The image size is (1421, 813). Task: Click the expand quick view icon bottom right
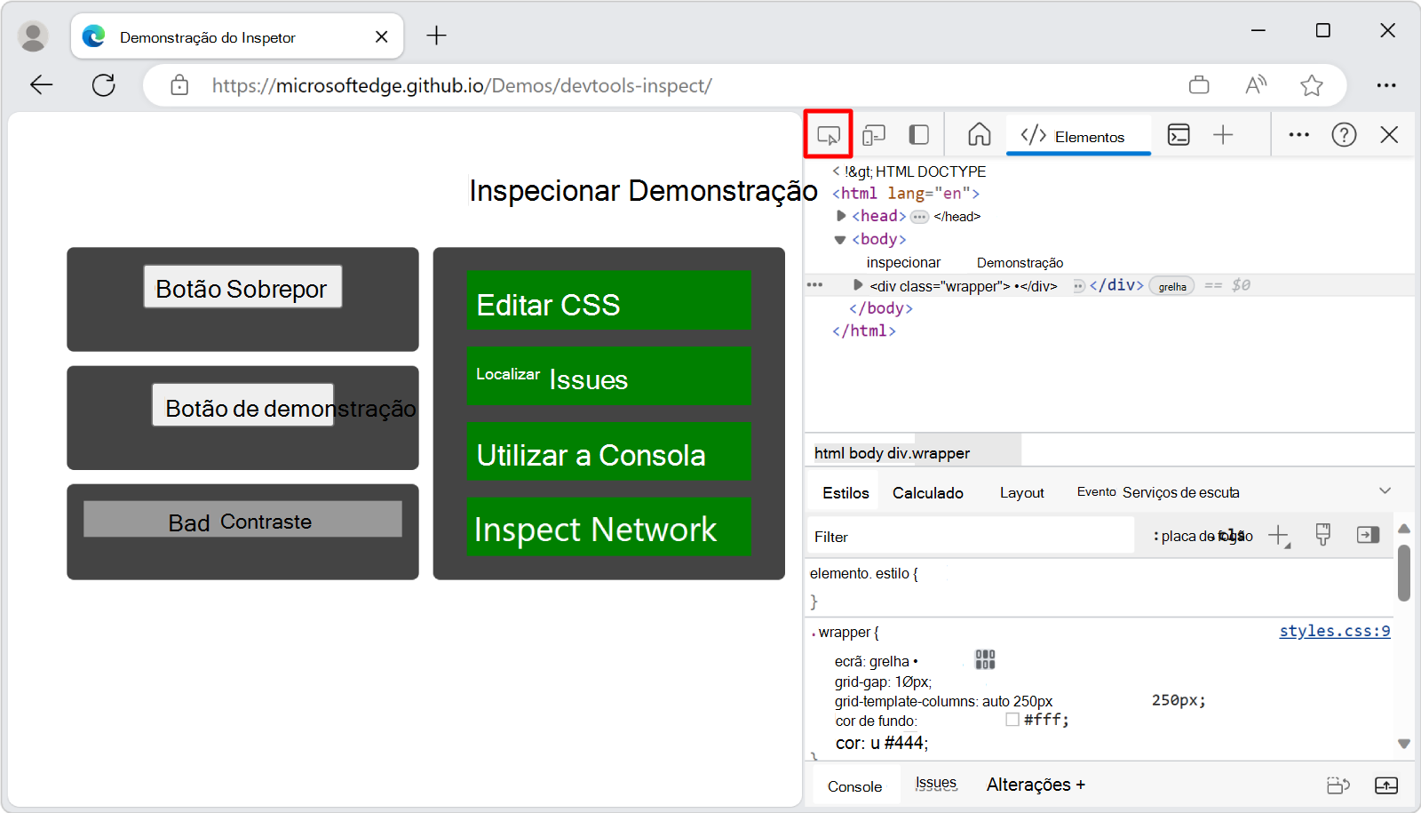(1387, 785)
